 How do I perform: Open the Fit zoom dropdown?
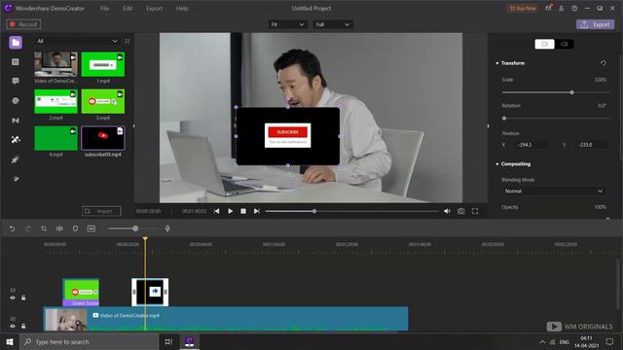pos(287,24)
